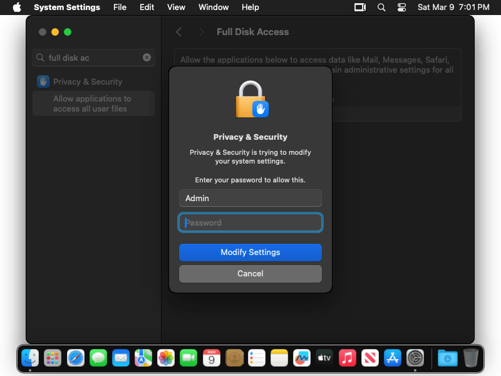The width and height of the screenshot is (501, 376).
Task: Launch Safari from the Dock
Action: [x=76, y=358]
